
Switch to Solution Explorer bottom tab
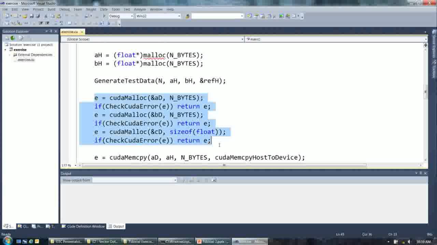pos(9,226)
